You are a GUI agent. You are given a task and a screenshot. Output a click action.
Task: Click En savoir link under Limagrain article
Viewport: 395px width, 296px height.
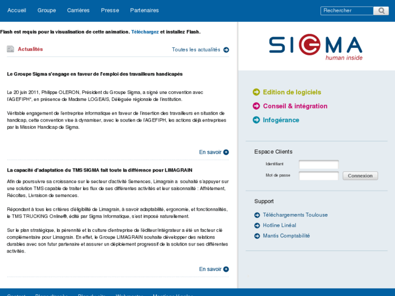210,269
